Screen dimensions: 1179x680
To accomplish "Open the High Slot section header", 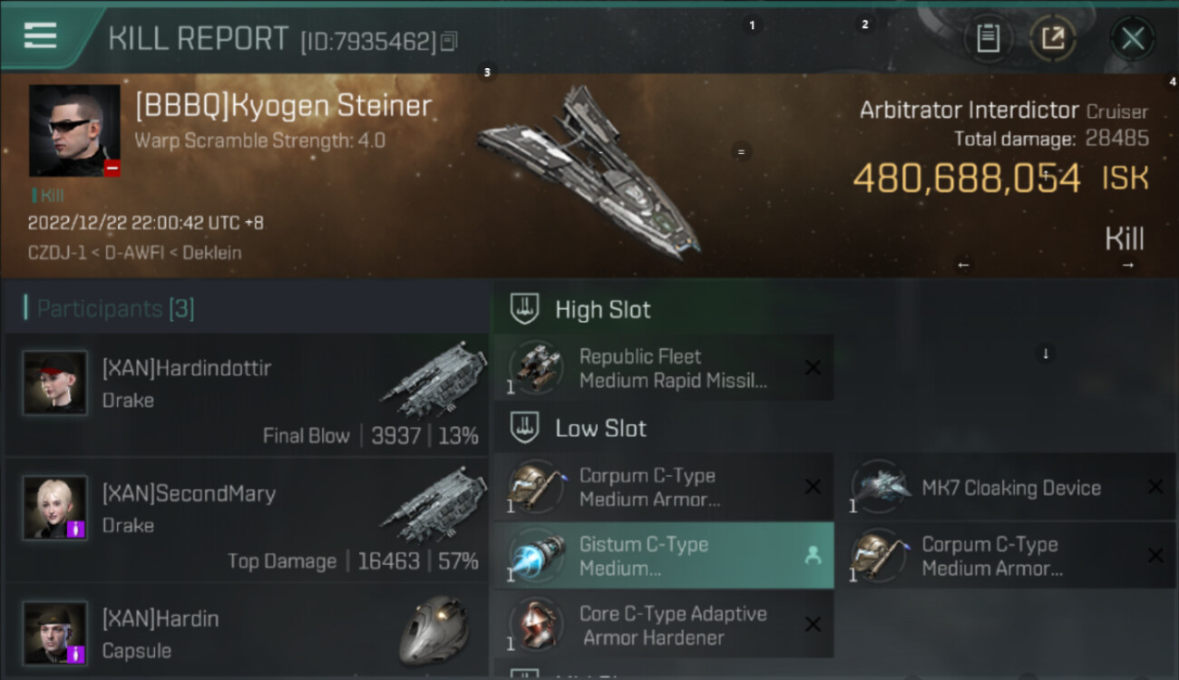I will coord(664,309).
